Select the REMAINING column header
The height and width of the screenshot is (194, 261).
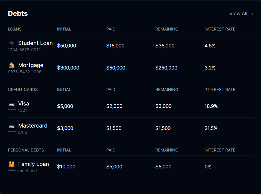coord(167,29)
